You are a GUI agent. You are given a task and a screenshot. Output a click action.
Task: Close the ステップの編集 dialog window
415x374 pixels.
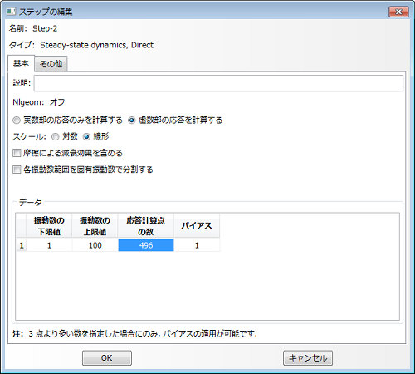[398, 12]
